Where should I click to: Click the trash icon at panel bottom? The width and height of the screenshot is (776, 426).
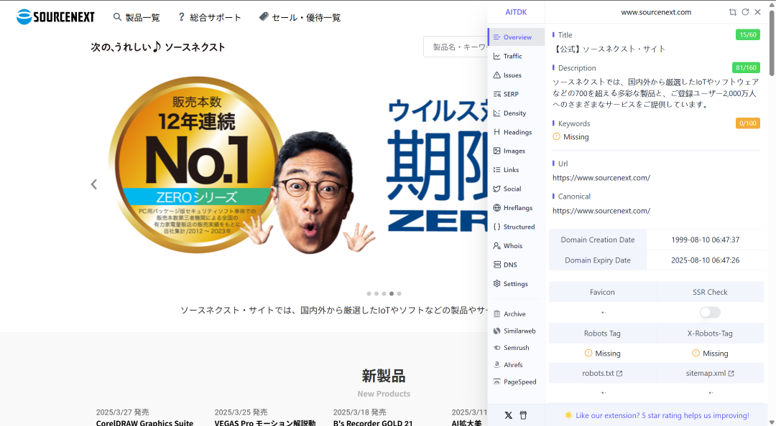pos(523,415)
